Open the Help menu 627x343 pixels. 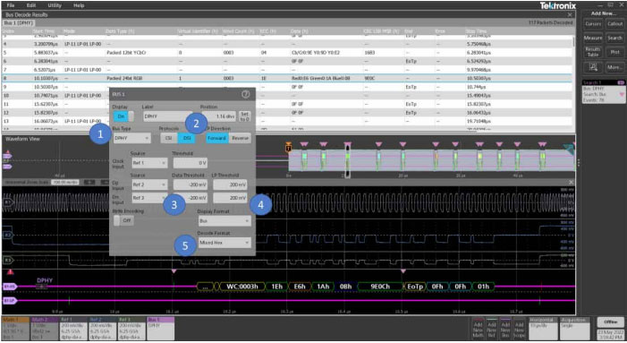tap(79, 5)
